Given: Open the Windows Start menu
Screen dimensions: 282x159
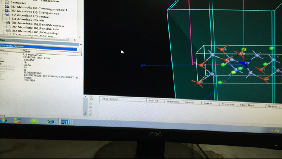Looking at the screenshot, I should 3,120.
